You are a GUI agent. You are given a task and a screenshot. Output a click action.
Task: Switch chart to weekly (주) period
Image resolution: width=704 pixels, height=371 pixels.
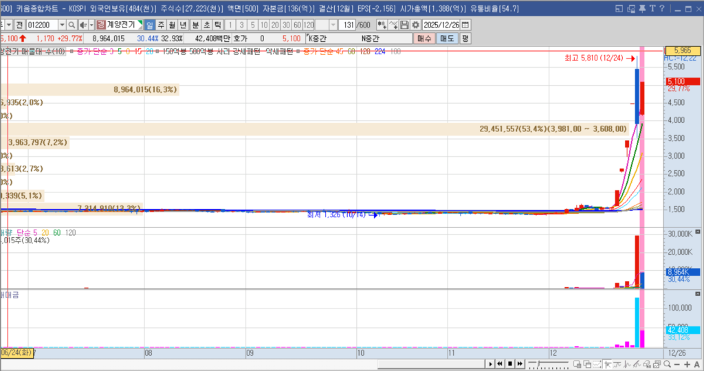pos(161,25)
